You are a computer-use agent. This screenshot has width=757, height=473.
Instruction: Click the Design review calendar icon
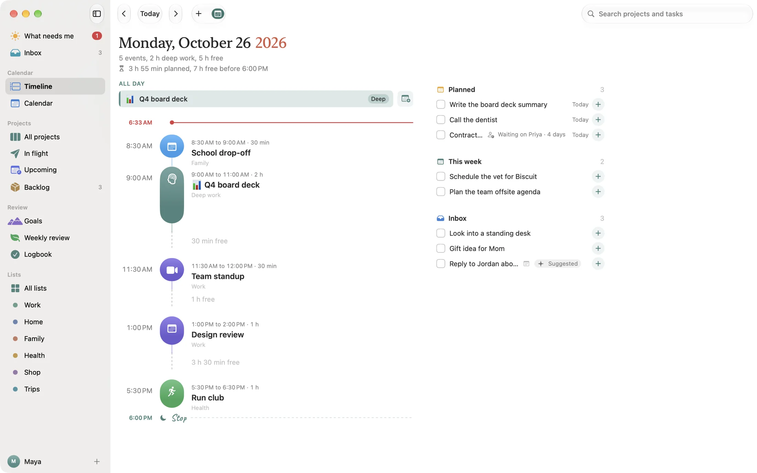tap(172, 330)
